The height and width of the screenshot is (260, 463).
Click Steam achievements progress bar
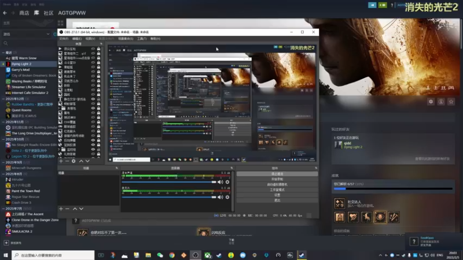click(393, 189)
